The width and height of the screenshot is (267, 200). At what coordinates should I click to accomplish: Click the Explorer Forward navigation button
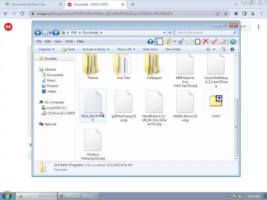(45, 33)
